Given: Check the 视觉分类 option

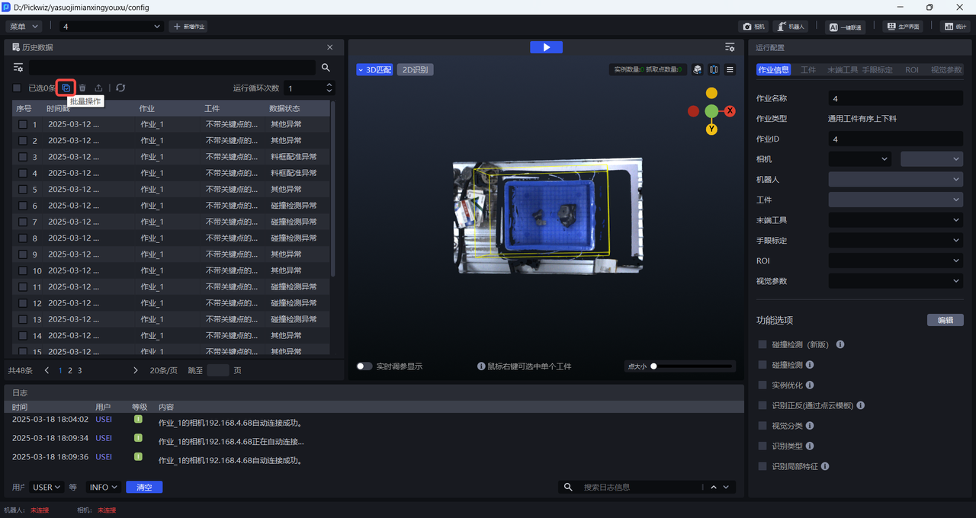Looking at the screenshot, I should 762,426.
